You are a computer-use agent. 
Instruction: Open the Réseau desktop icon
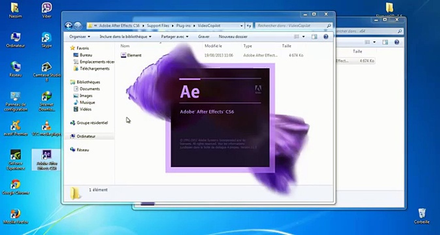point(15,69)
